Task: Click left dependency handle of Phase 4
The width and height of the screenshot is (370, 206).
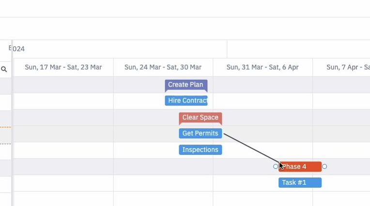Action: click(276, 166)
